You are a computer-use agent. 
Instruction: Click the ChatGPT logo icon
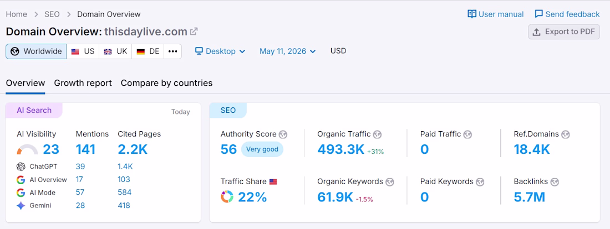(21, 166)
